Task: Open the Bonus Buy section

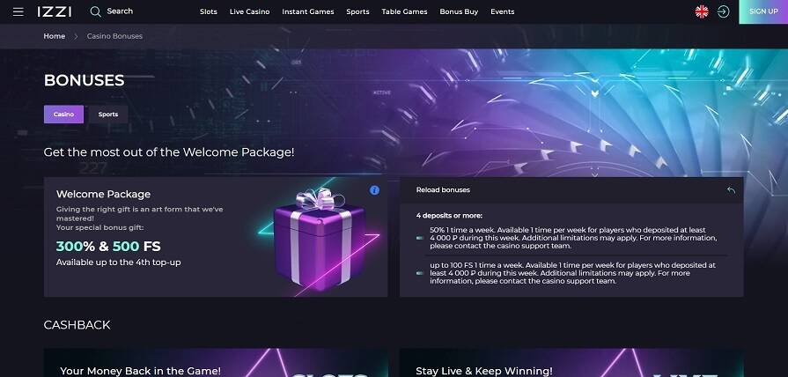Action: tap(459, 11)
